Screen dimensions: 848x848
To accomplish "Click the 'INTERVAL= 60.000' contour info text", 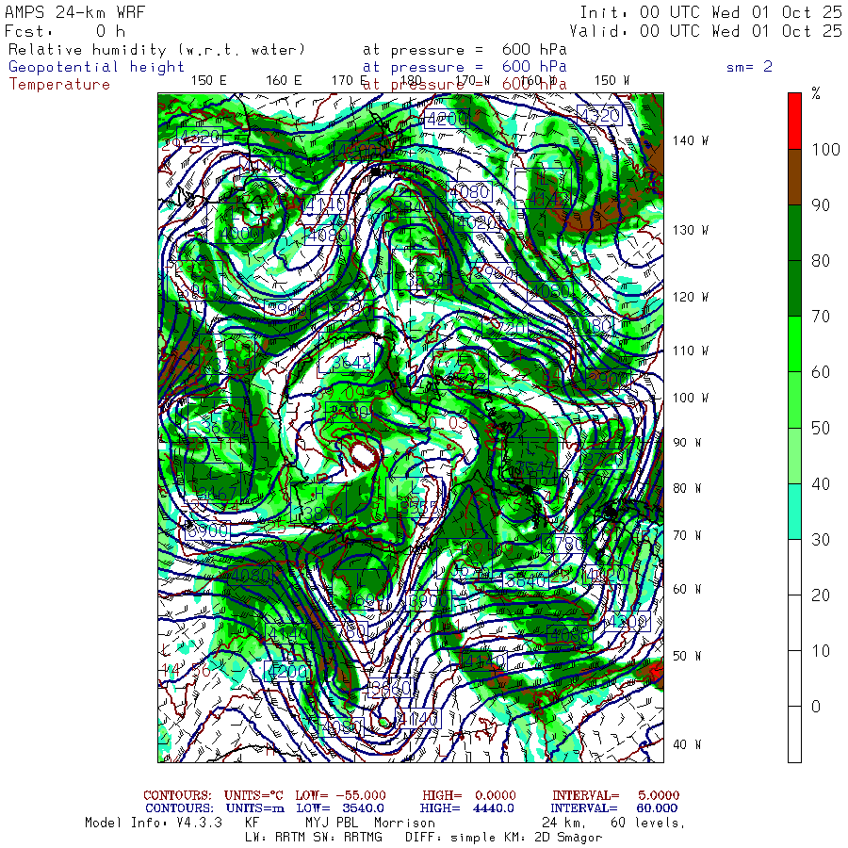I will (x=614, y=807).
